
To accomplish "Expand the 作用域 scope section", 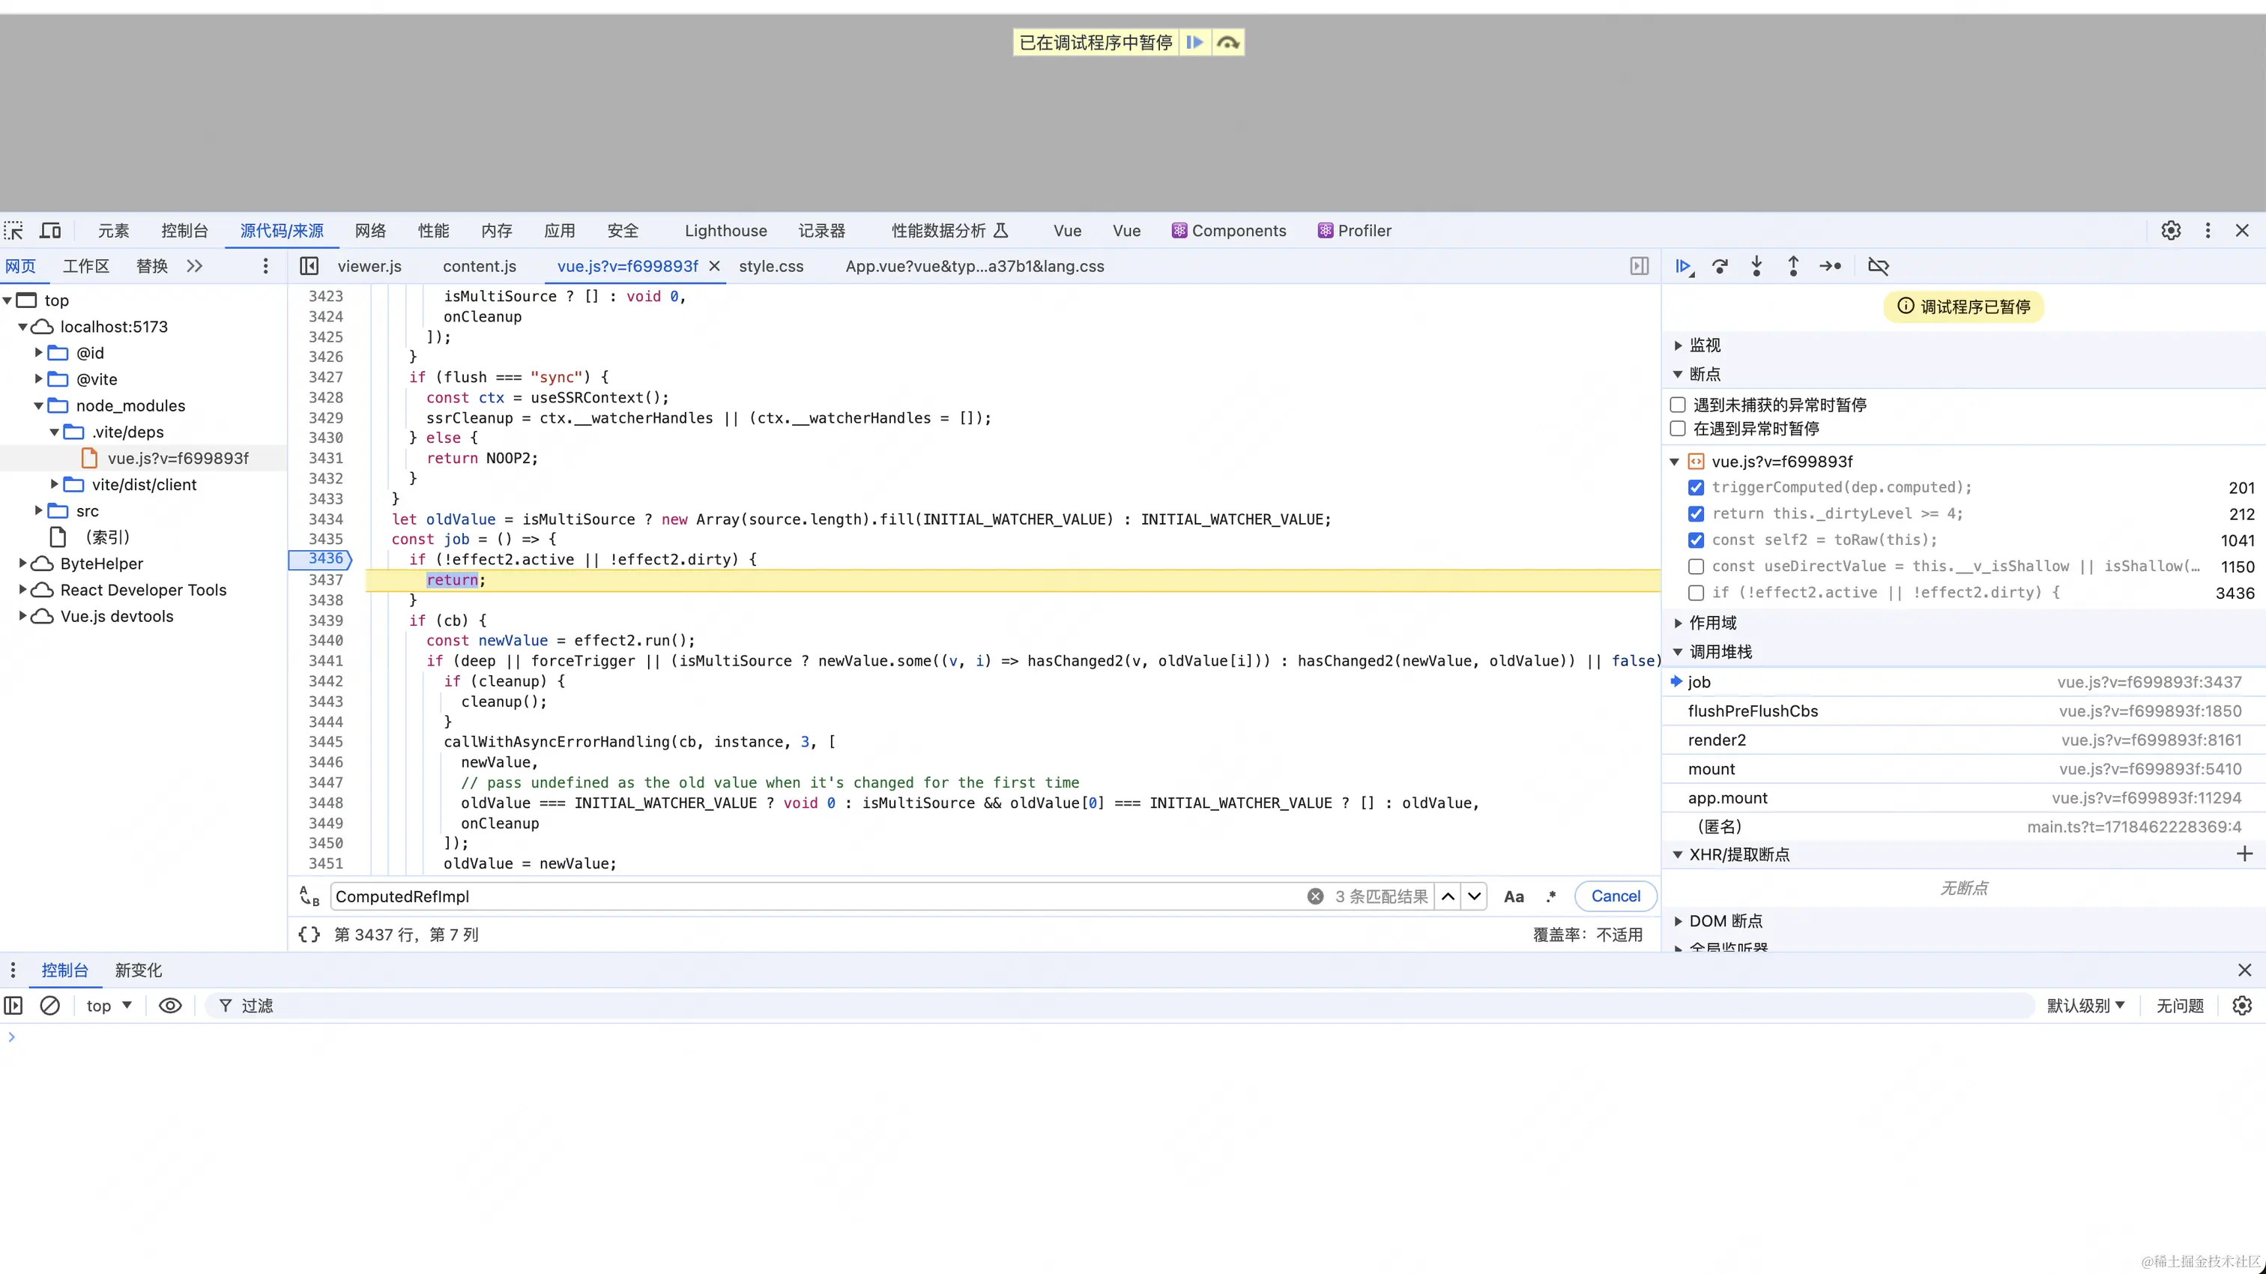I will [1711, 623].
